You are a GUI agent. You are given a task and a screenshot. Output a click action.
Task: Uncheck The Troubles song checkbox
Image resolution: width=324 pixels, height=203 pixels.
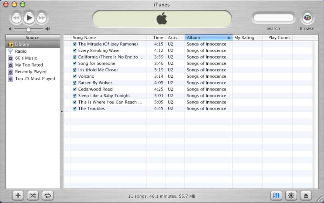tap(75, 109)
